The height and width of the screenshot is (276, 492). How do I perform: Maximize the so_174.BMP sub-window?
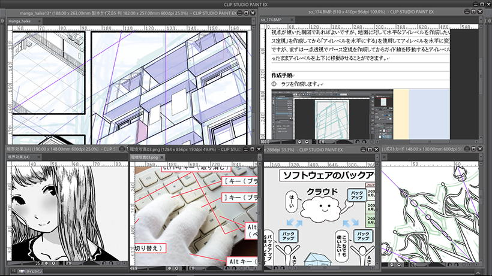473,11
